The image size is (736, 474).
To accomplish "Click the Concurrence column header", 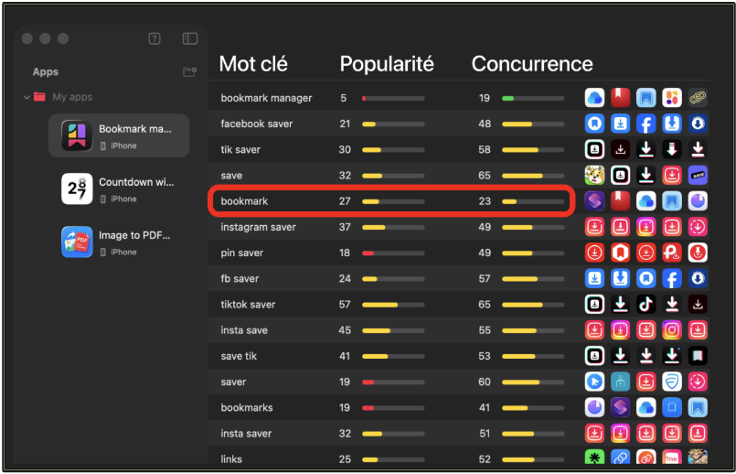I will [x=532, y=64].
